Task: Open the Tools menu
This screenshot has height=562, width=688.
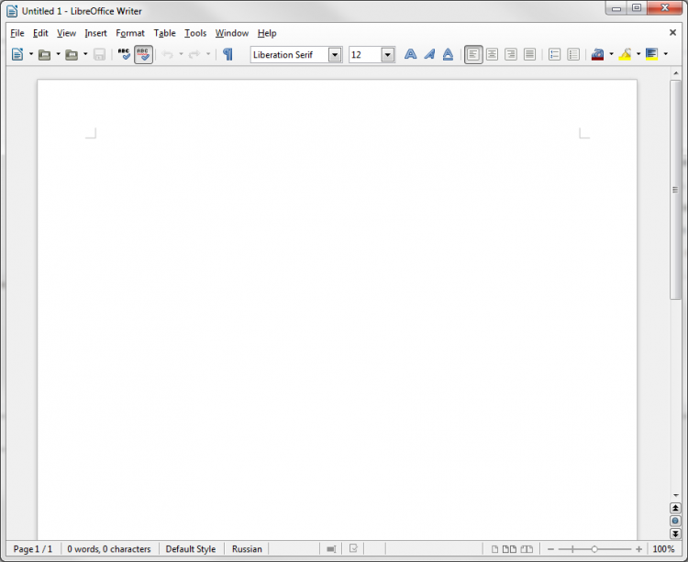Action: coord(195,33)
